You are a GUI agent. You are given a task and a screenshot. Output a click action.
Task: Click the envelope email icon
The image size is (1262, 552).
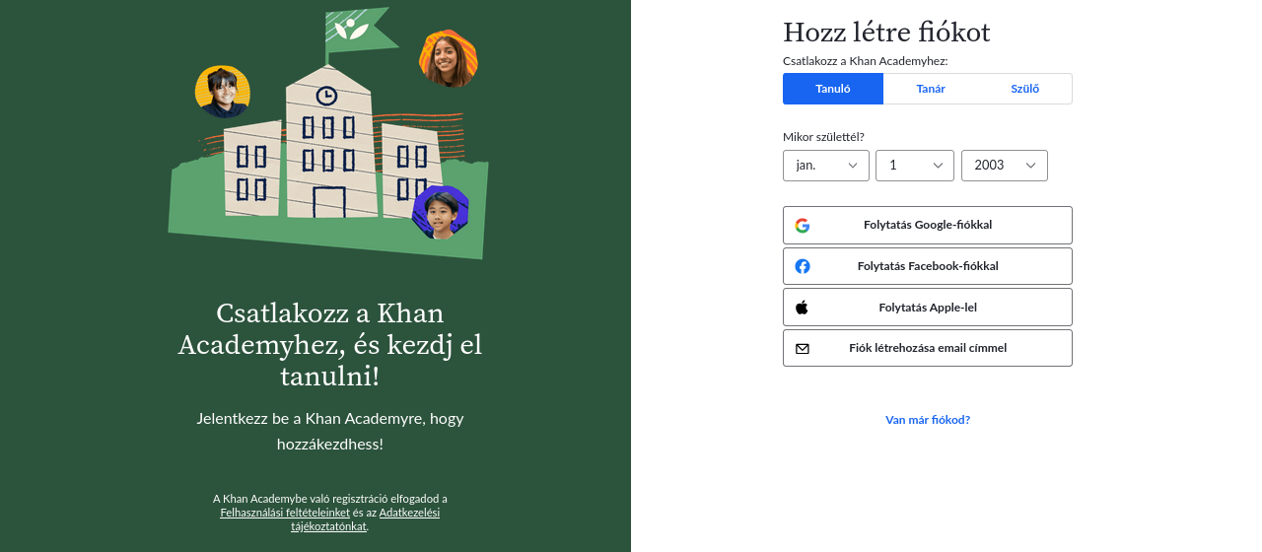click(x=803, y=349)
